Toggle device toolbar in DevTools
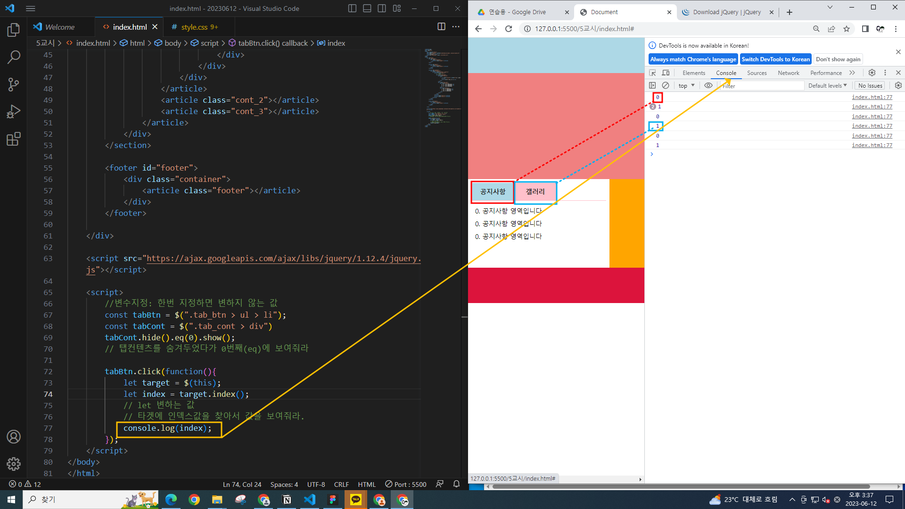The height and width of the screenshot is (509, 905). 666,73
